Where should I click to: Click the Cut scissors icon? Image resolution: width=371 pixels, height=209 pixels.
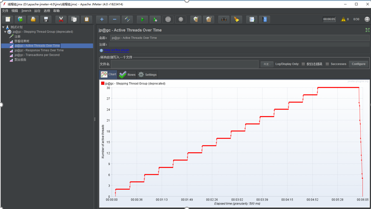pyautogui.click(x=61, y=19)
